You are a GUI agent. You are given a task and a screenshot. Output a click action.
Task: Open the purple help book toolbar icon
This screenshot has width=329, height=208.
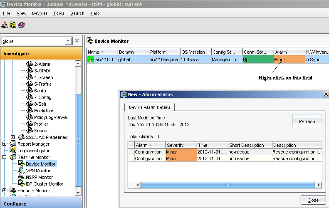coord(21,25)
